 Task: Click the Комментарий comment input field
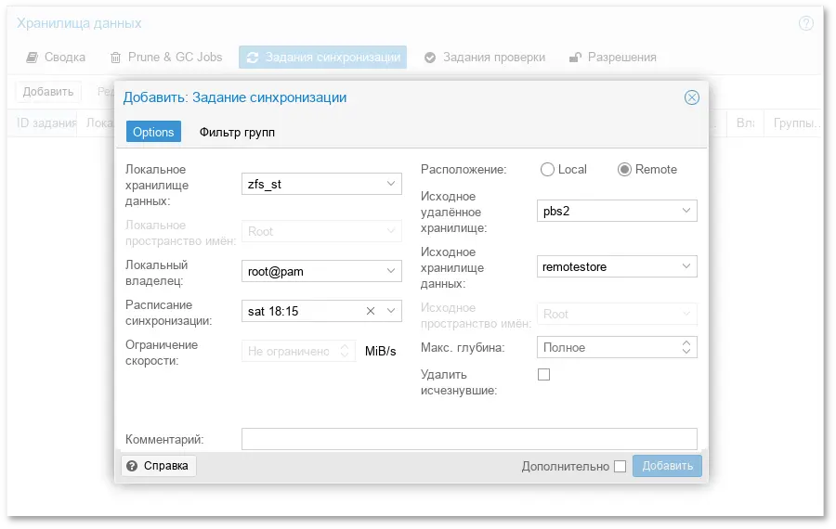tap(468, 439)
